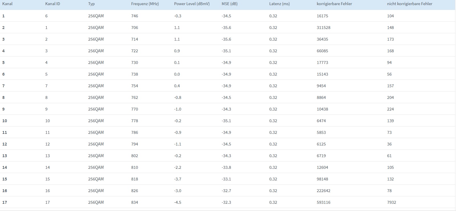Click the 746 MHz frequency cell
The image size is (456, 212).
(x=135, y=16)
